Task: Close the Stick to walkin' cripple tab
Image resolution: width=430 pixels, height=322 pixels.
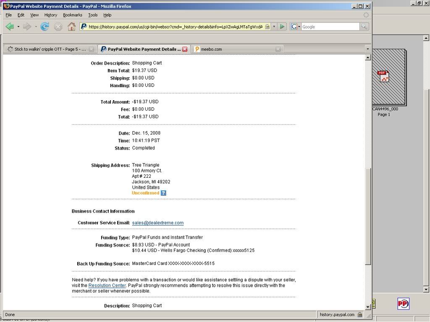Action: pyautogui.click(x=92, y=49)
